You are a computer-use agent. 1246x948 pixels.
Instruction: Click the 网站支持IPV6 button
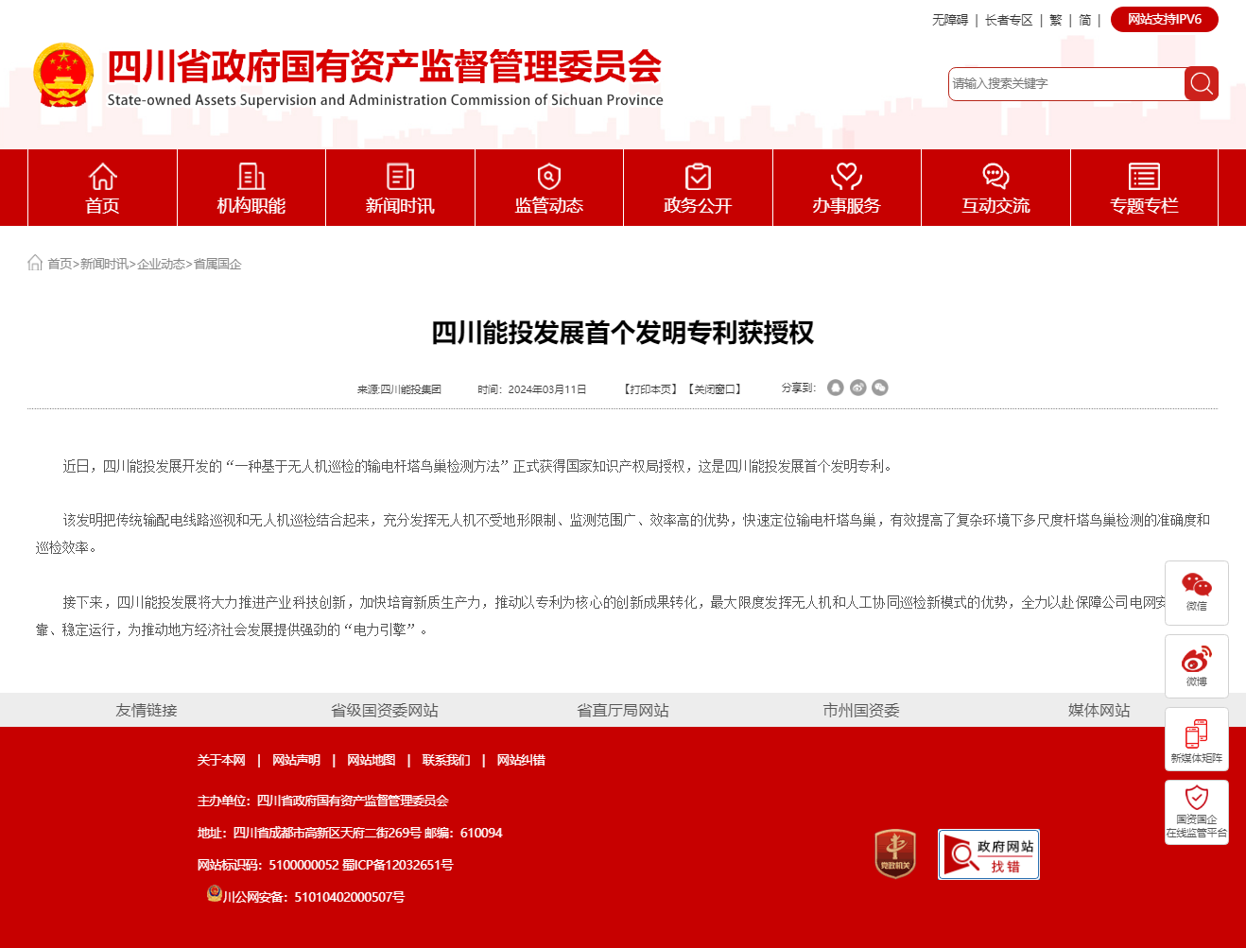1165,19
